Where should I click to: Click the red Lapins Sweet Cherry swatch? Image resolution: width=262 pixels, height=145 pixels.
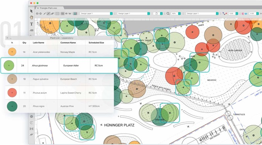[12, 93]
